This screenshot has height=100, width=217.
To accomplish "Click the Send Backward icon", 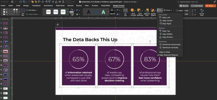I will coord(139,11).
